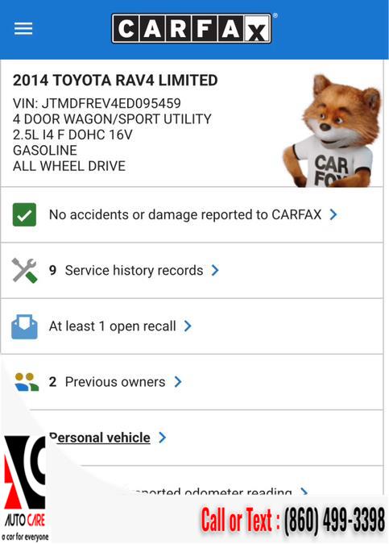Viewport: 389px width, 544px height.
Task: Open At least 1 open recall details
Action: (x=113, y=326)
